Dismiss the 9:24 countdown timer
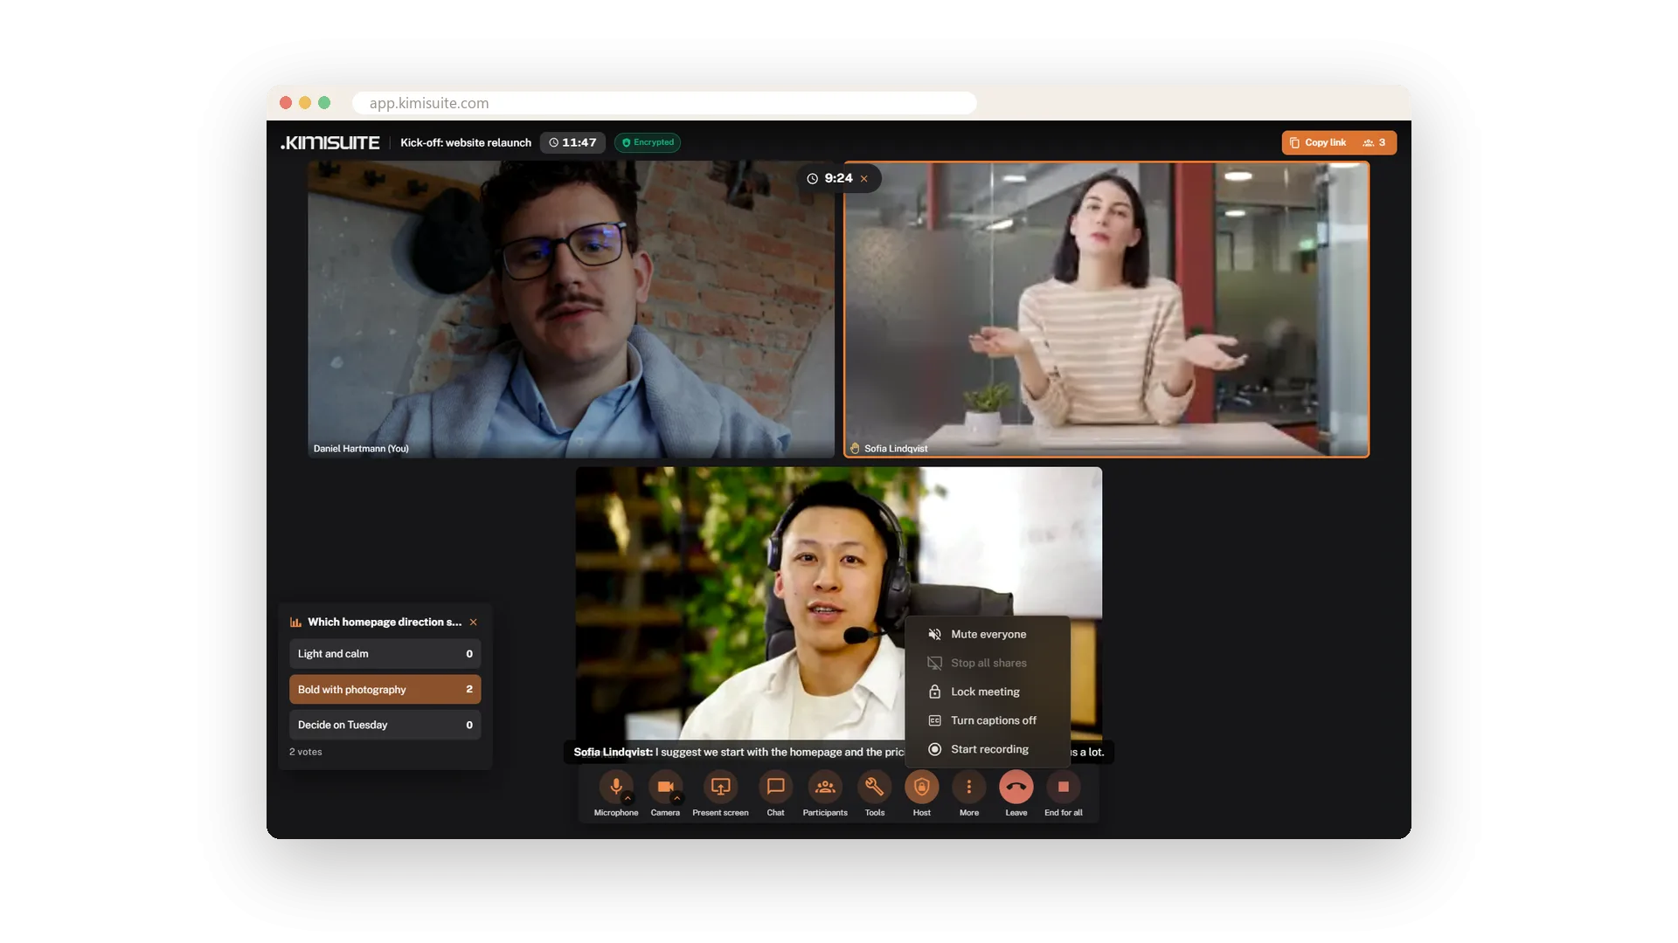The height and width of the screenshot is (943, 1678). (x=864, y=179)
